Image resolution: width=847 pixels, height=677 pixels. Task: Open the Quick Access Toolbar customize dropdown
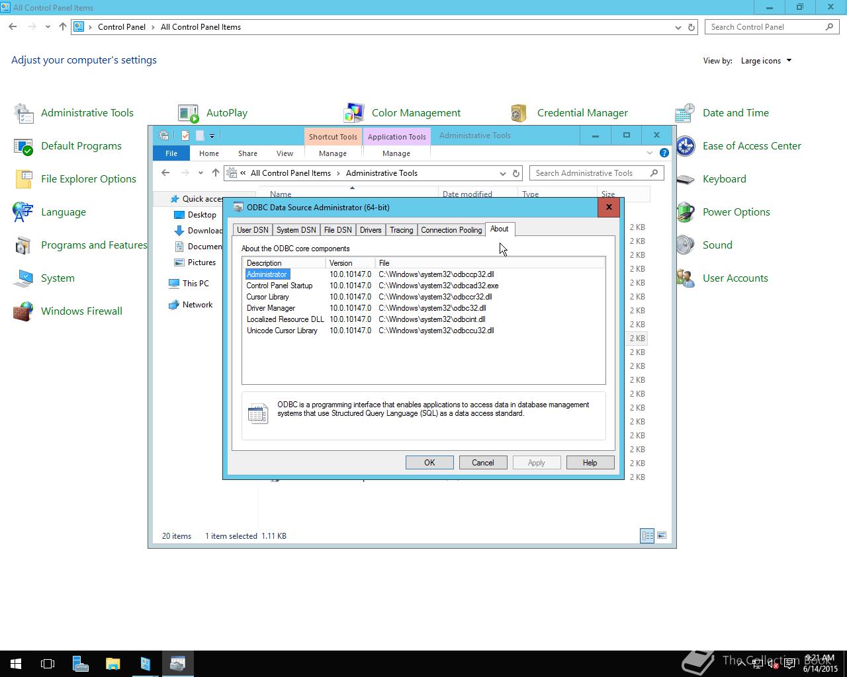(x=212, y=136)
